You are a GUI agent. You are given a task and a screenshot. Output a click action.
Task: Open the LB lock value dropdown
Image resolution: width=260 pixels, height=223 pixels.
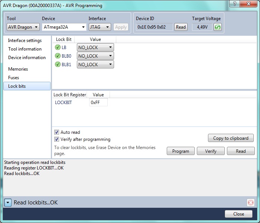click(95, 48)
